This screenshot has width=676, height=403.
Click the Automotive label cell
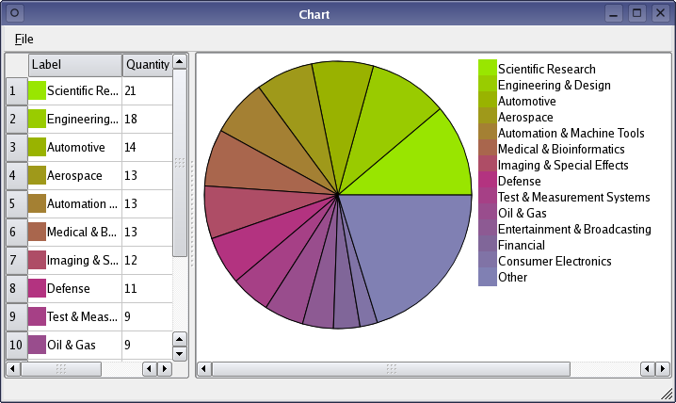coord(83,147)
